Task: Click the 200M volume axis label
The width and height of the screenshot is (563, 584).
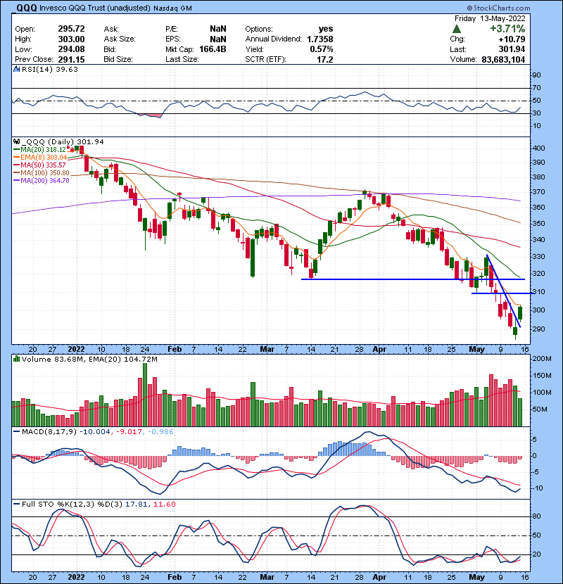Action: click(x=542, y=359)
